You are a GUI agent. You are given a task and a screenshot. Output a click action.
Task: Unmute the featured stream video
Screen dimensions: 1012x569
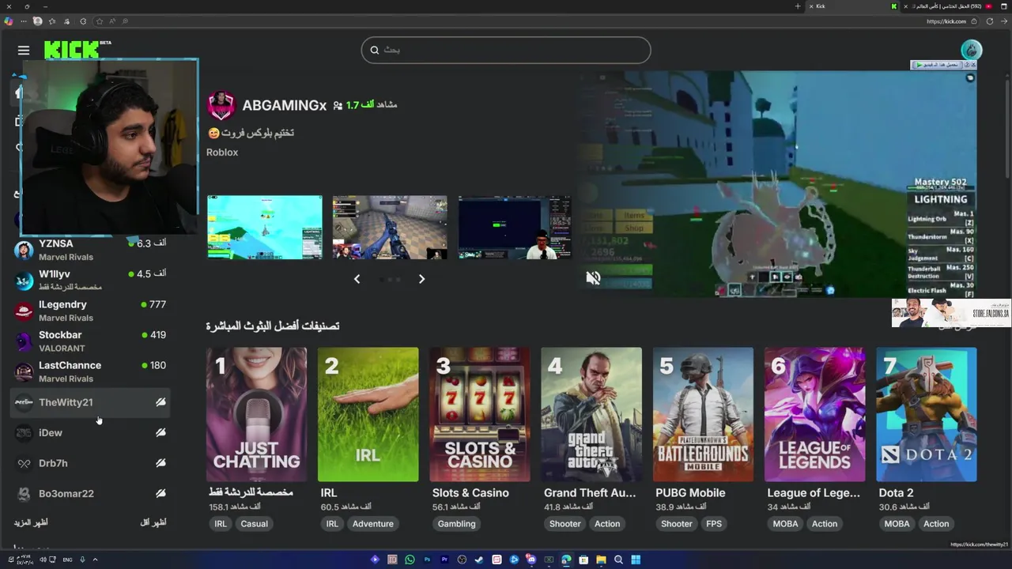pos(593,277)
